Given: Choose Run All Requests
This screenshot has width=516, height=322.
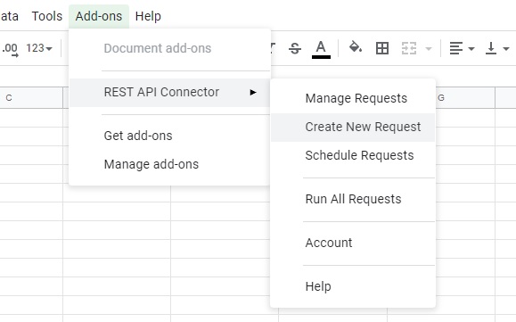Looking at the screenshot, I should pos(353,199).
